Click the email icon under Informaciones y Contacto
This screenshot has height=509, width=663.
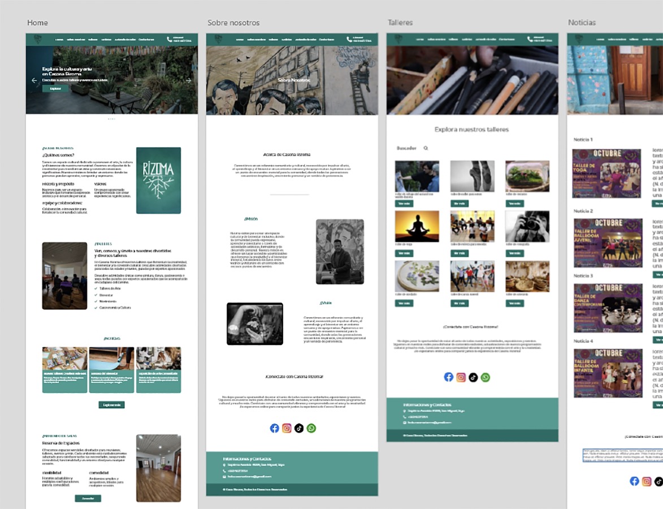tap(404, 422)
